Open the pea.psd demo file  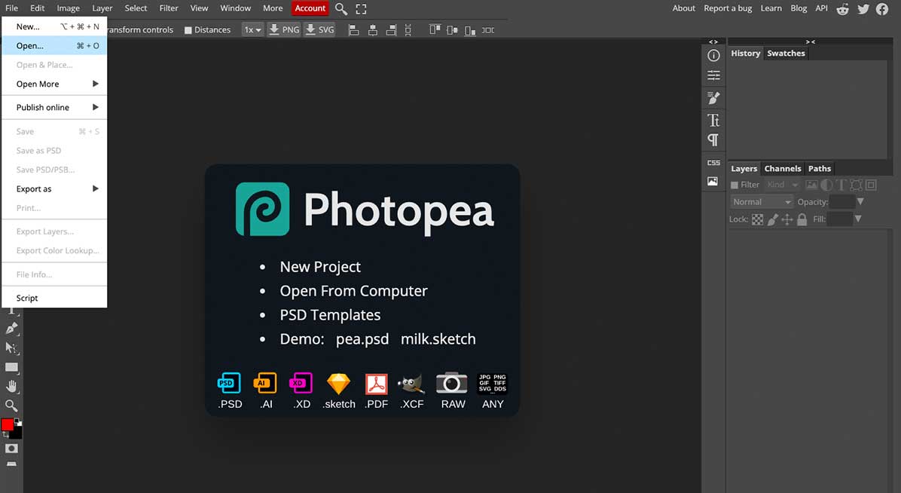click(x=362, y=339)
